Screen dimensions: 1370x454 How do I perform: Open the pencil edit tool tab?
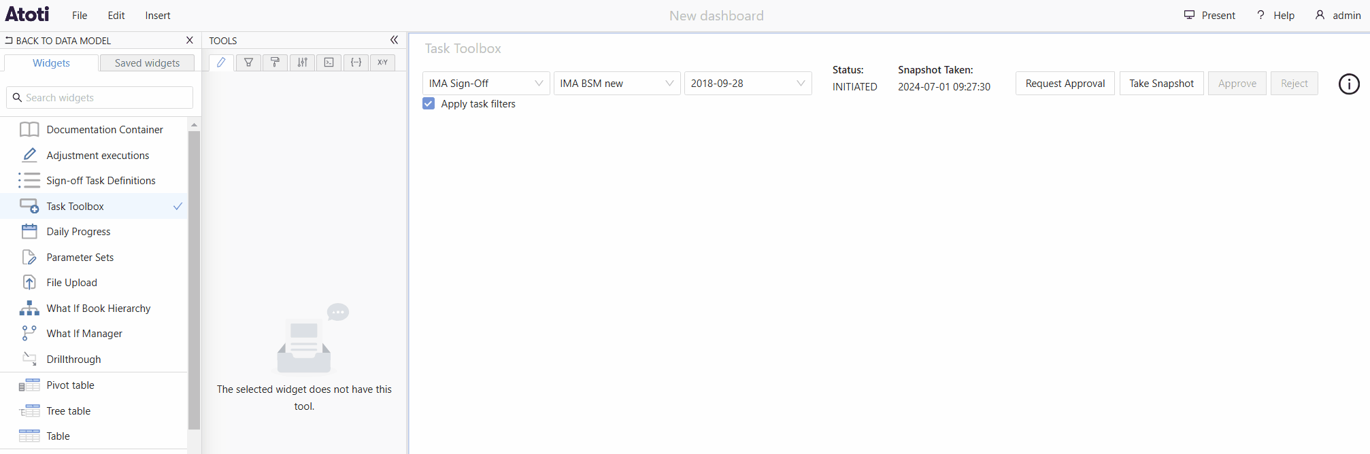[x=221, y=63]
